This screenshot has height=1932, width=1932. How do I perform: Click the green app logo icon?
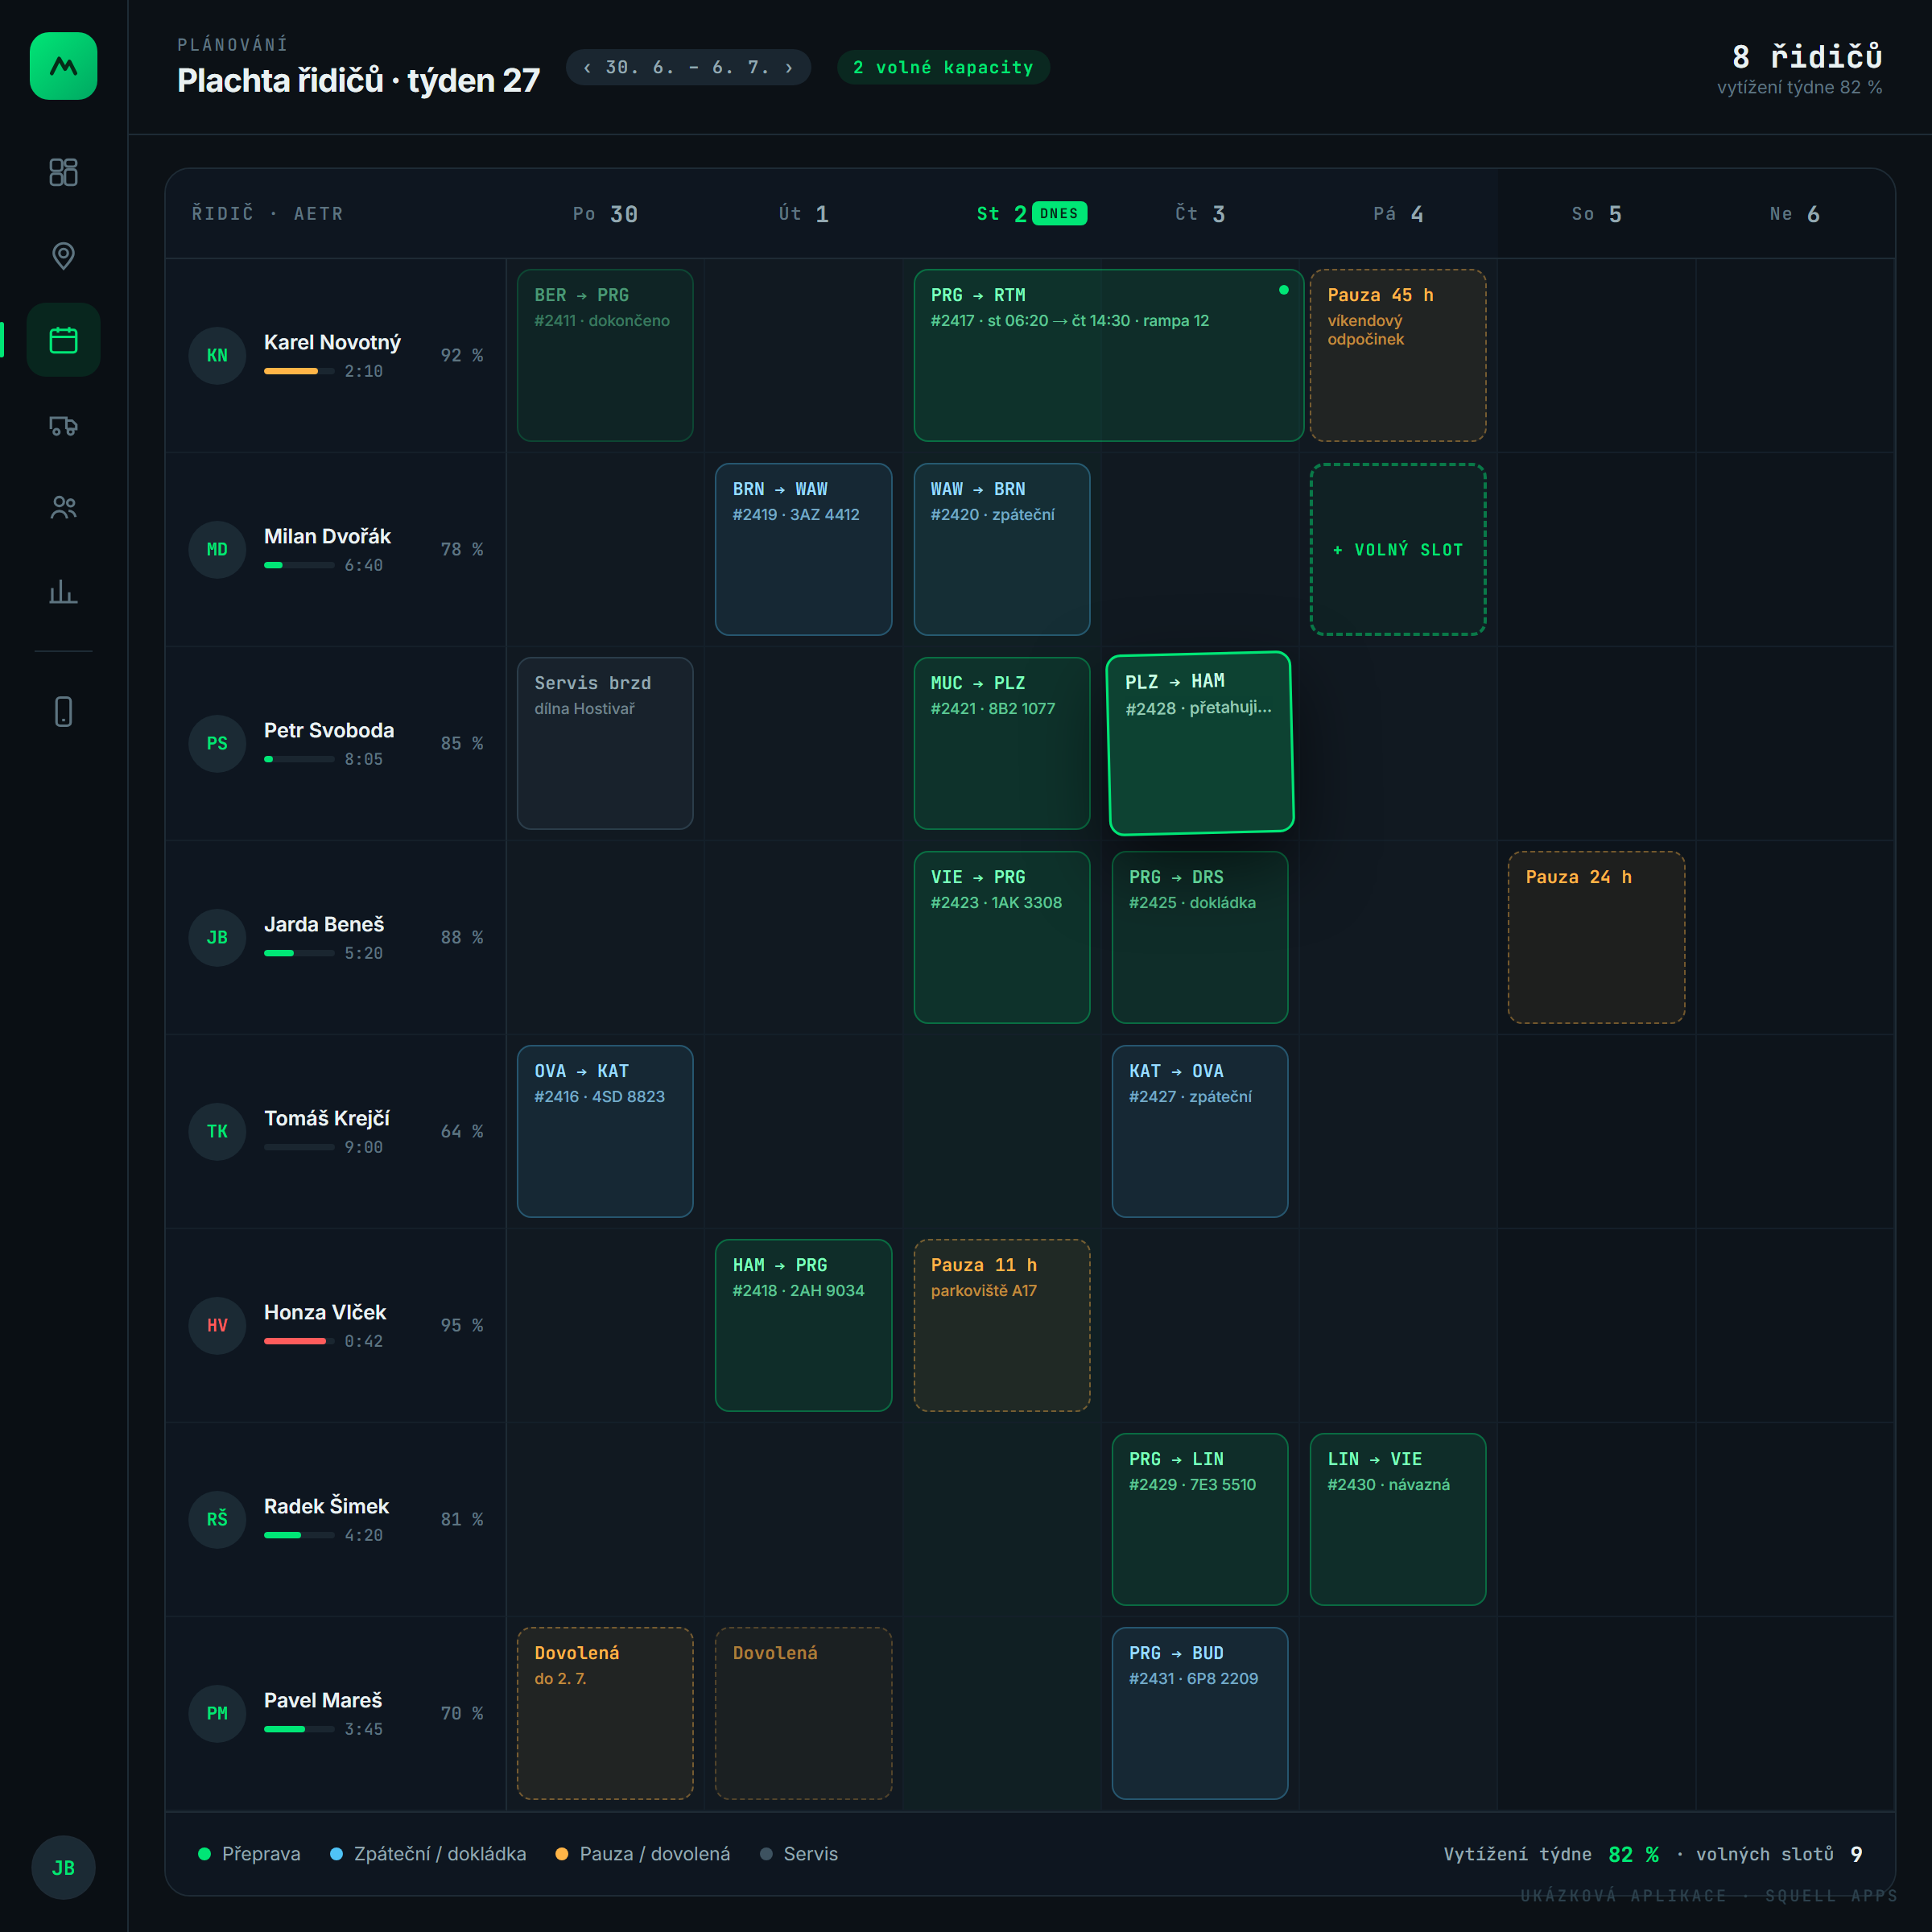tap(63, 66)
